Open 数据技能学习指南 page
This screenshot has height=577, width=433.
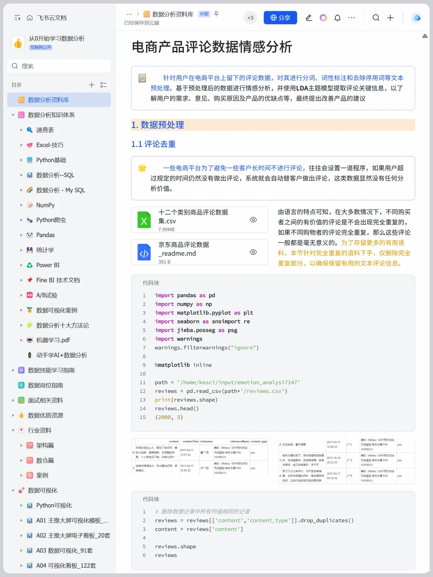51,370
